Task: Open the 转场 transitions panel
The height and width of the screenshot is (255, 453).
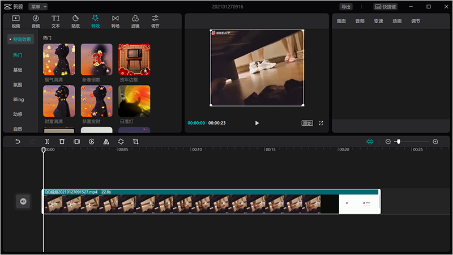Action: coord(116,22)
